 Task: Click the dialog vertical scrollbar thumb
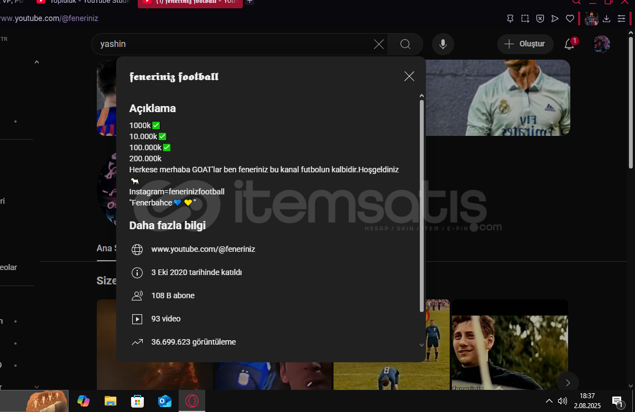(x=421, y=205)
